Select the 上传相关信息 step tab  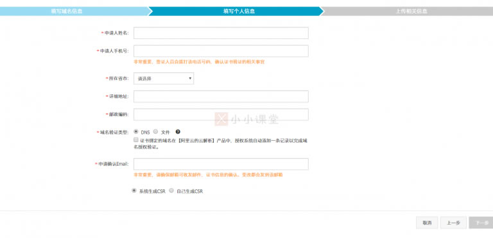[x=407, y=12]
